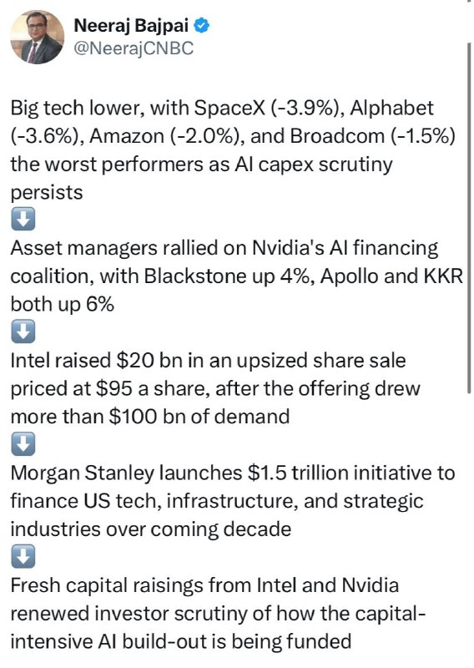Screen dimensions: 474x668
Task: Click the "Intel raised $20 bn" text
Action: click(x=96, y=361)
